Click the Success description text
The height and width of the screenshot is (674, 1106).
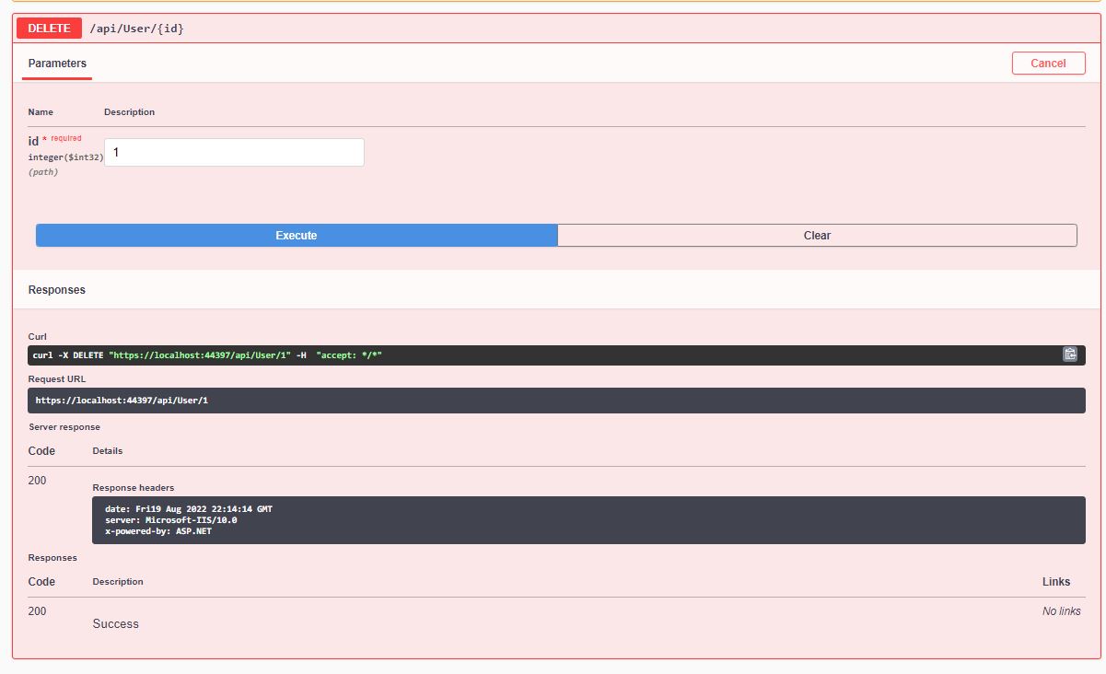(x=115, y=623)
